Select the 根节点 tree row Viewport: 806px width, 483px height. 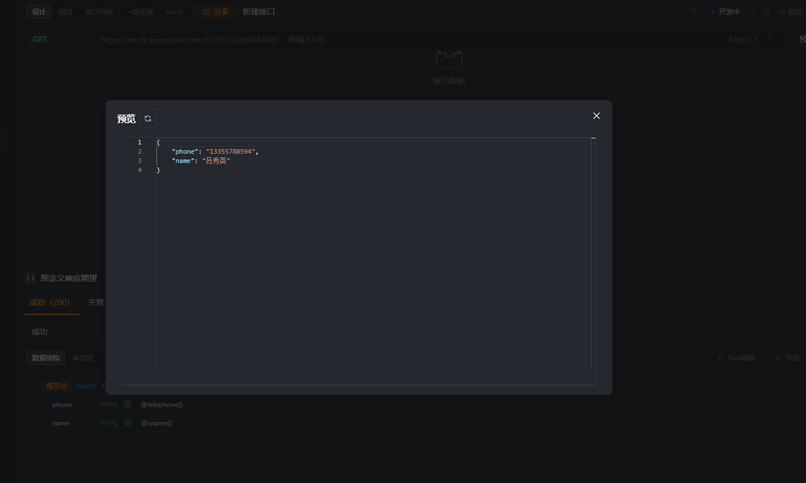tap(57, 386)
